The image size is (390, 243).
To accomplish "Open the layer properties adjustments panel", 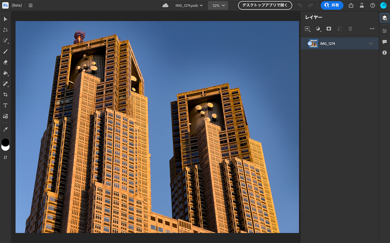I will pyautogui.click(x=384, y=31).
